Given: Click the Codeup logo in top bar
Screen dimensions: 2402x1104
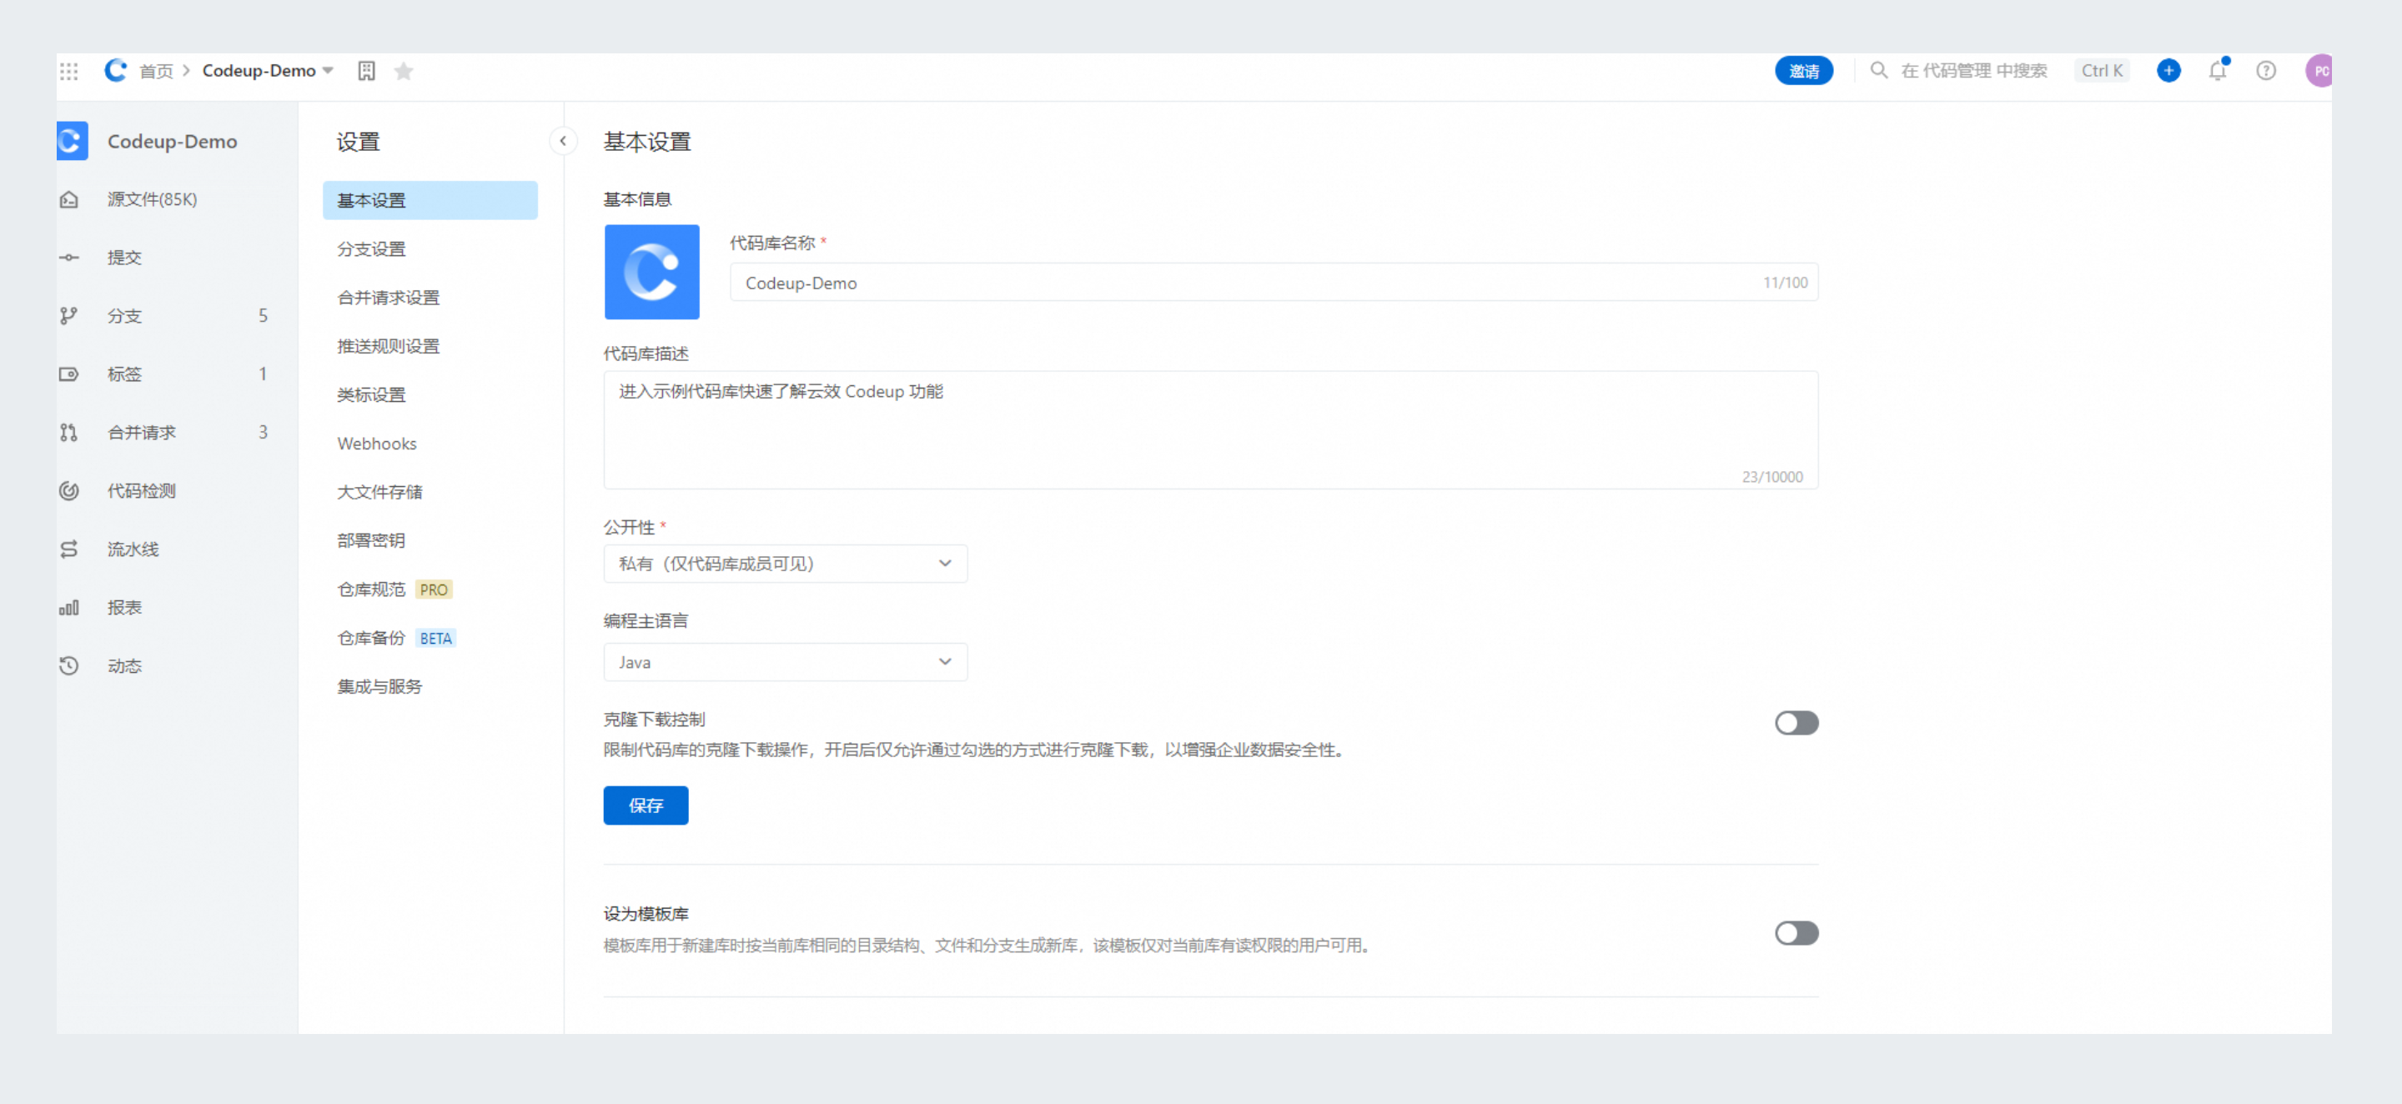Looking at the screenshot, I should (116, 70).
